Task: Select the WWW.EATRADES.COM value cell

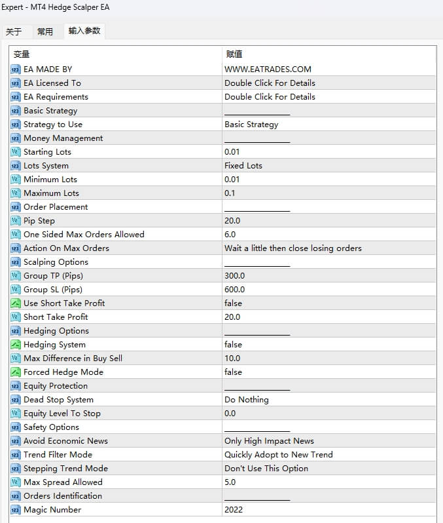Action: pos(268,69)
